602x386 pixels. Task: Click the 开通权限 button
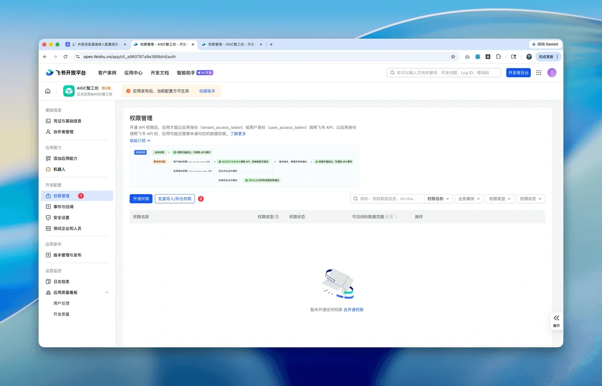coord(141,199)
